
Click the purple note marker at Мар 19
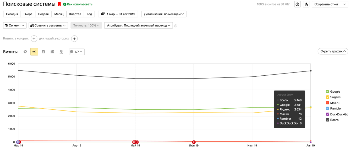[18, 142]
